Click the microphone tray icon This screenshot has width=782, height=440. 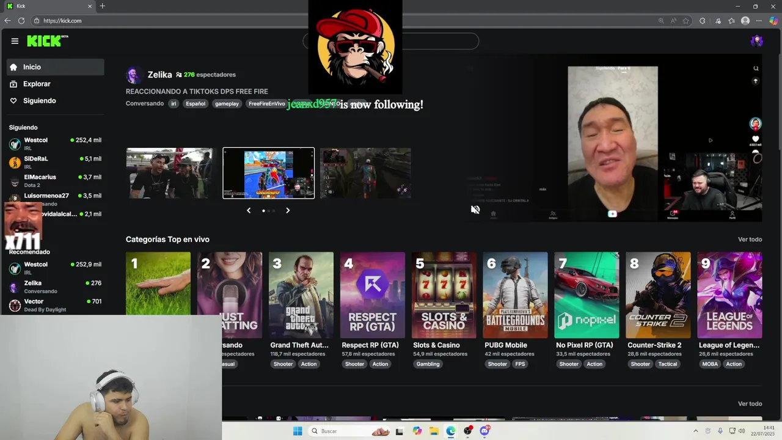coord(720,431)
